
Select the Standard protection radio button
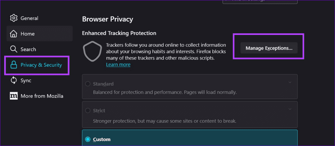click(x=88, y=84)
